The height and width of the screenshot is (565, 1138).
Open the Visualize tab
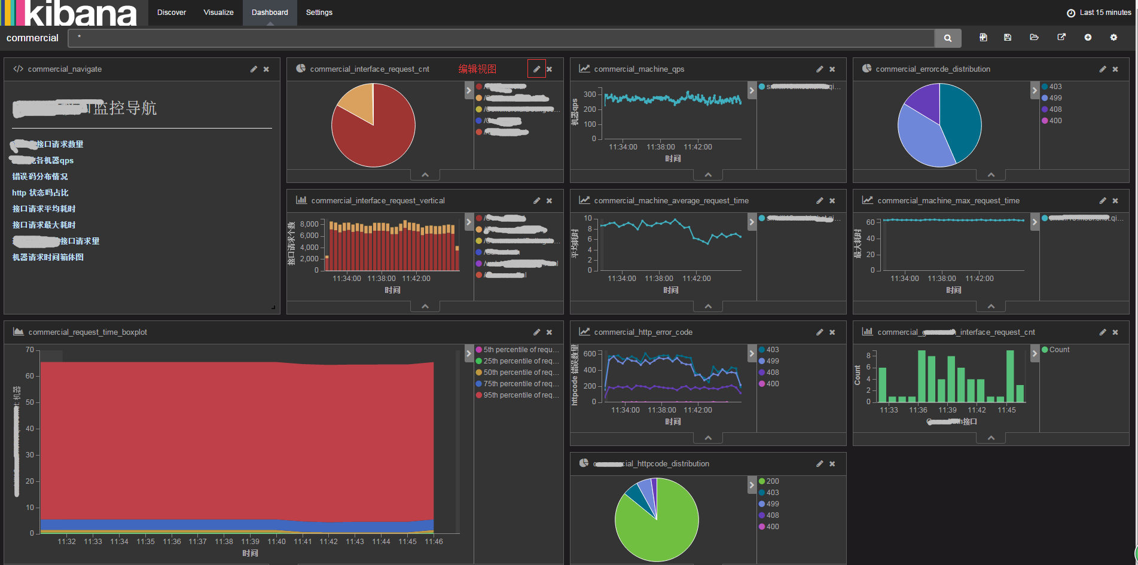(218, 13)
